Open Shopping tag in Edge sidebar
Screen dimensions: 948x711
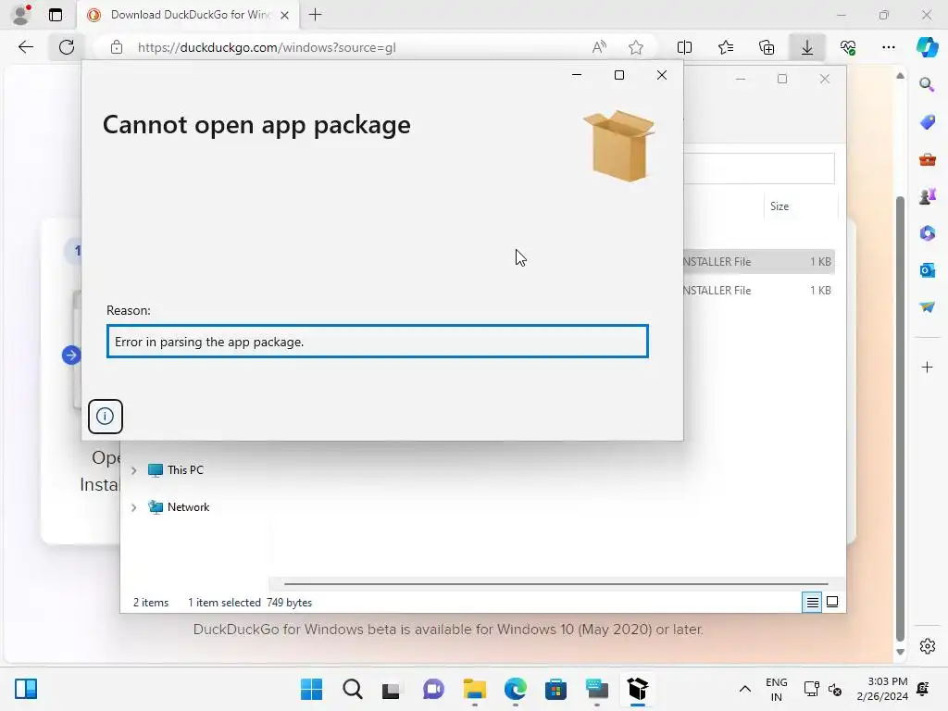pyautogui.click(x=927, y=121)
